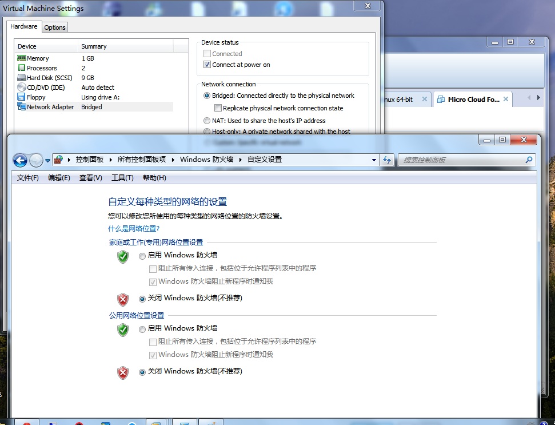Click the Network Adapter icon
This screenshot has width=555, height=425.
point(22,106)
